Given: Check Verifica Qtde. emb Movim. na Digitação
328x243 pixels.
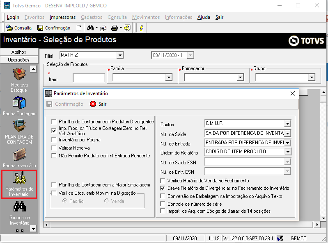Looking at the screenshot, I should click(x=54, y=193).
